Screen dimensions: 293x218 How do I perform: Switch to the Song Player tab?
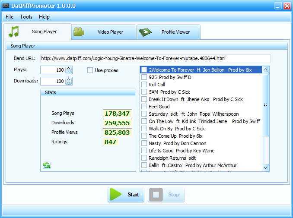click(38, 32)
